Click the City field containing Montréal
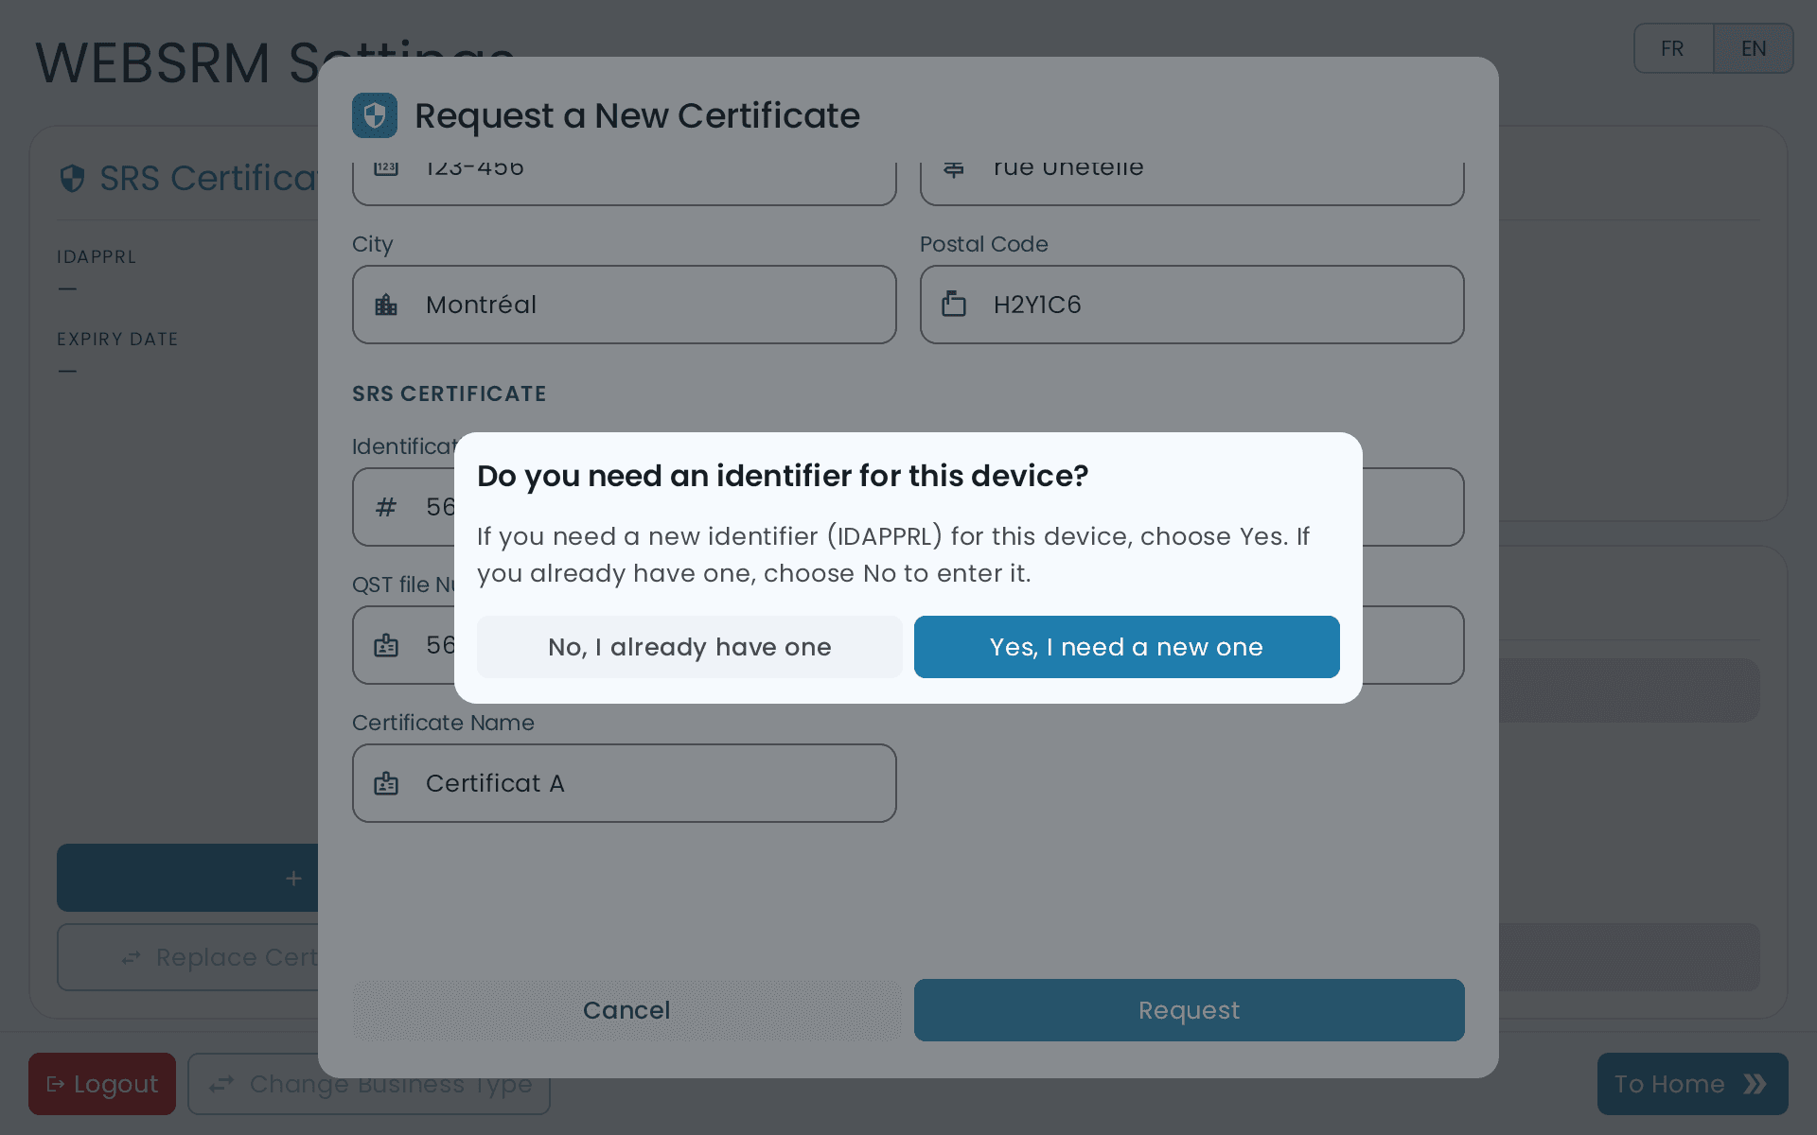 click(x=625, y=305)
